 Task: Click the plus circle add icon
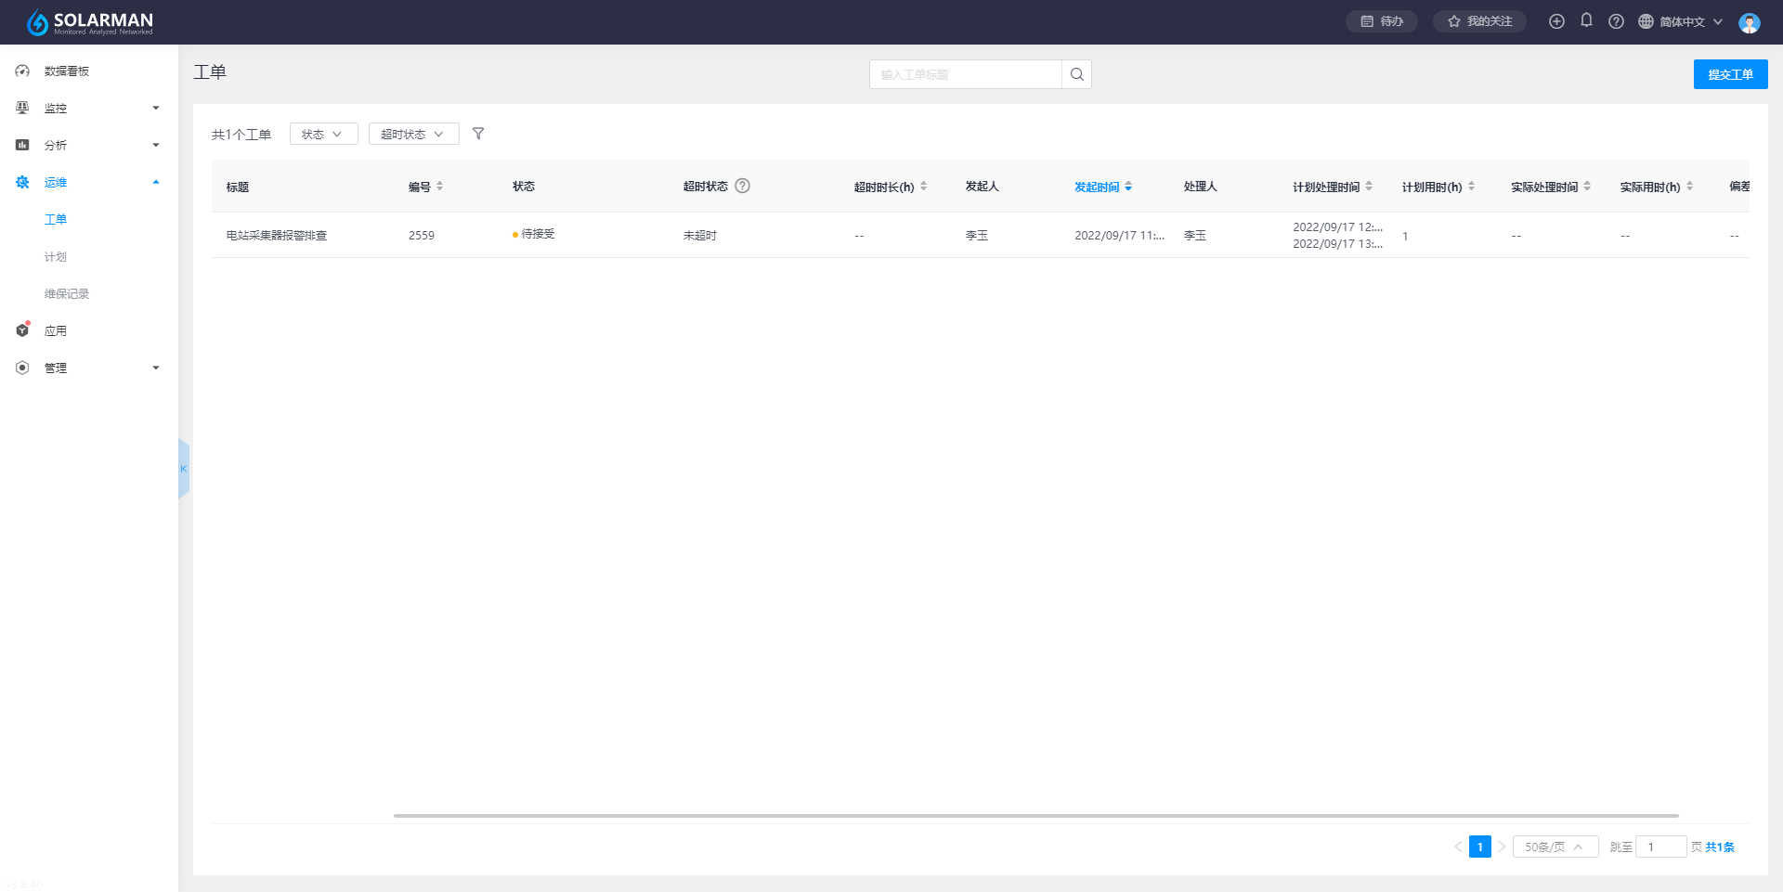(1556, 21)
